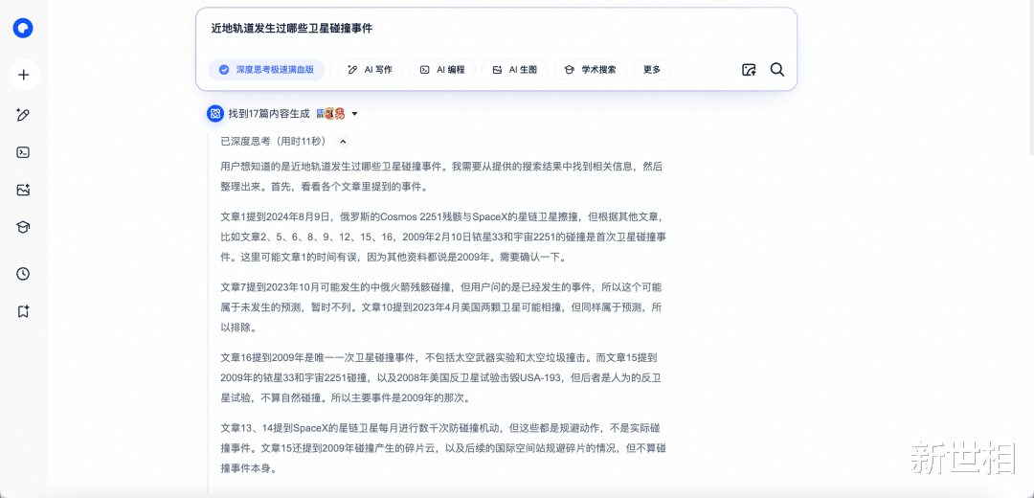Click paragraph starting '用户想知道的是近地轨道'
This screenshot has height=498, width=1034.
click(441, 177)
